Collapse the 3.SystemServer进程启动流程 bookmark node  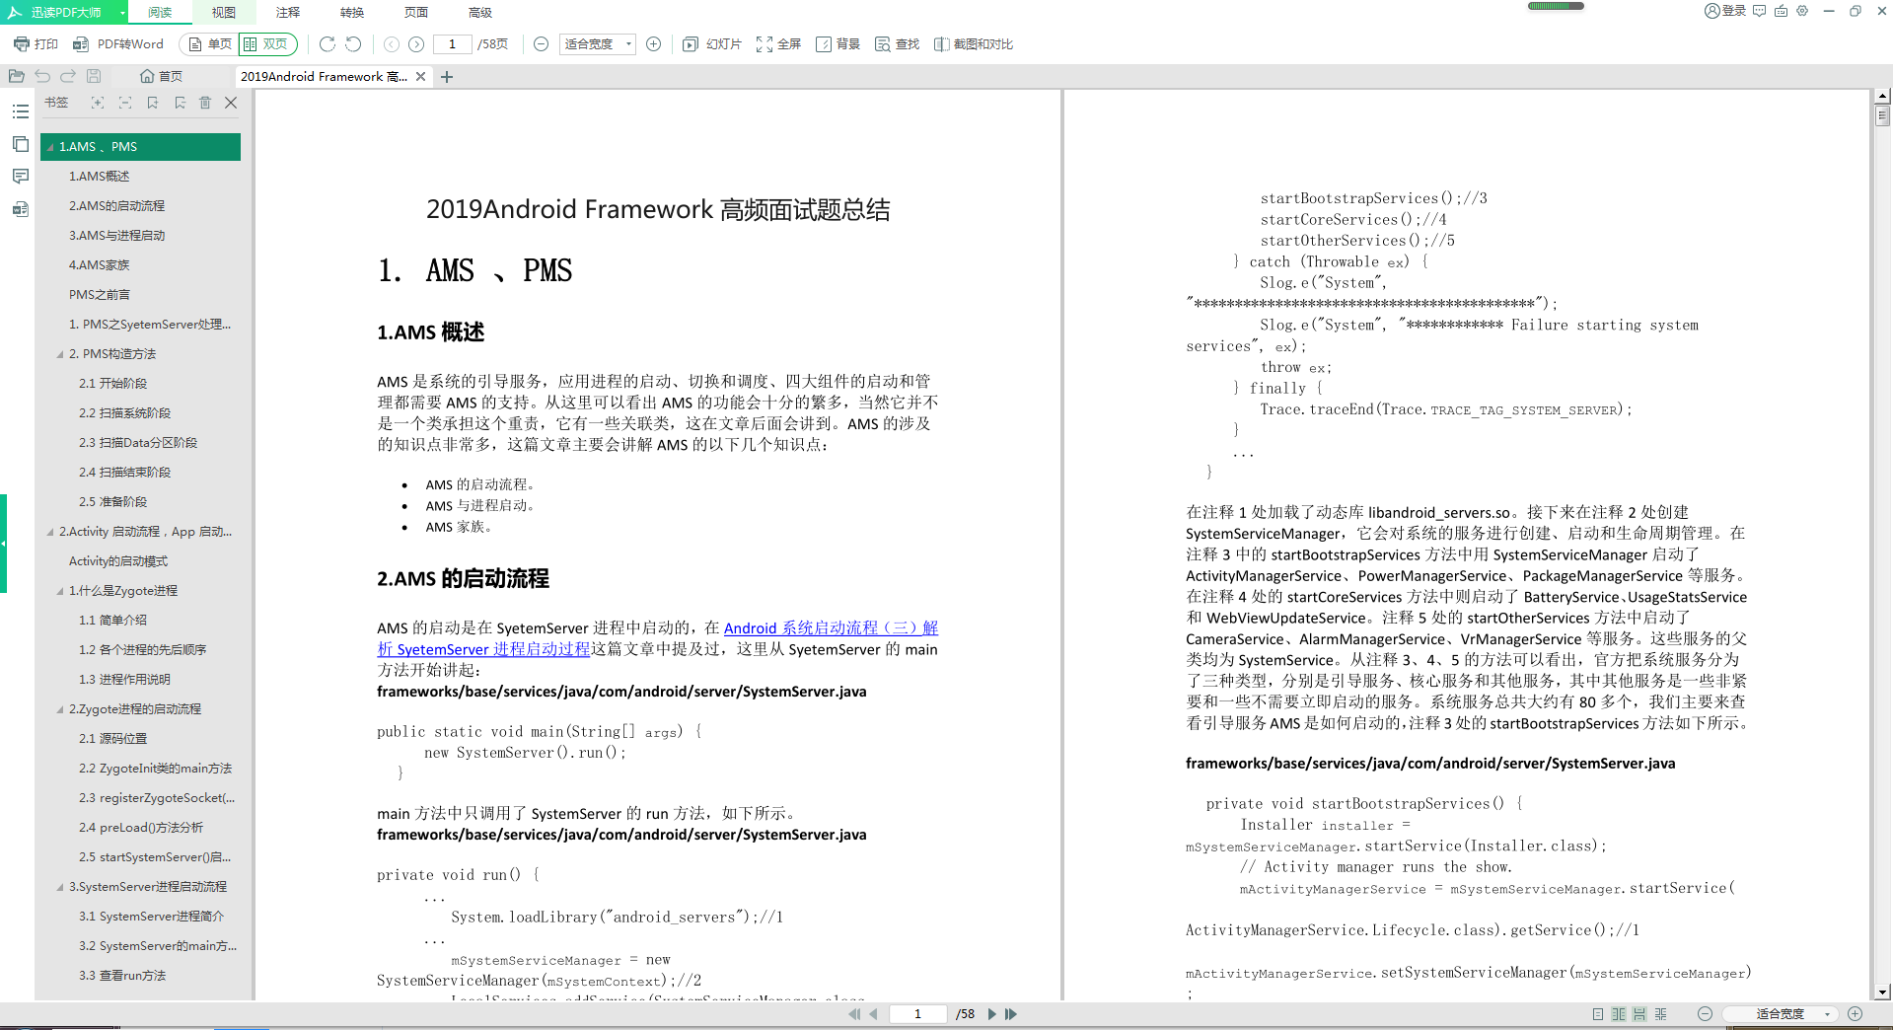click(x=60, y=887)
